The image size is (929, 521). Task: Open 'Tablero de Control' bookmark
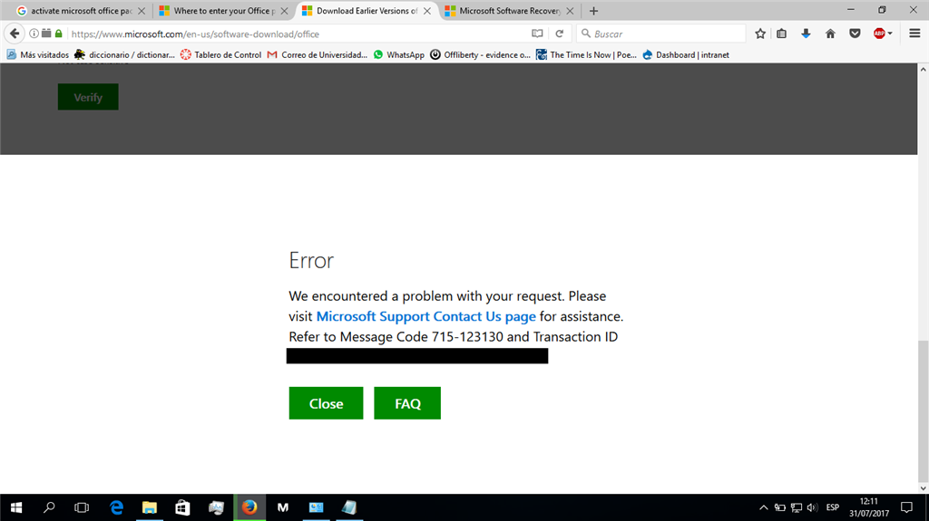point(220,54)
